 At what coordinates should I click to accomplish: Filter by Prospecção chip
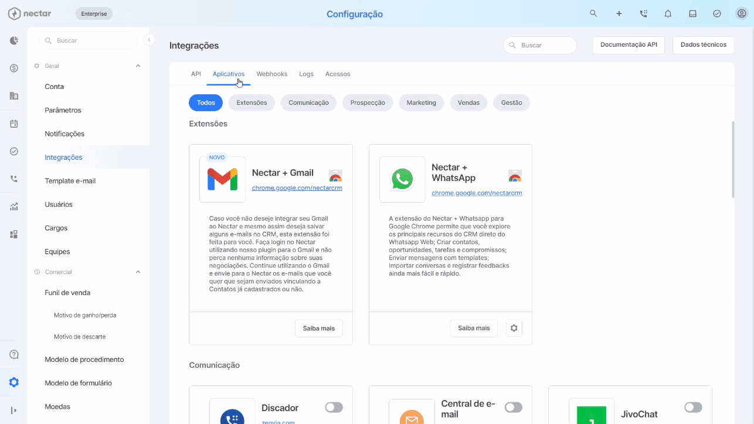[x=368, y=102]
